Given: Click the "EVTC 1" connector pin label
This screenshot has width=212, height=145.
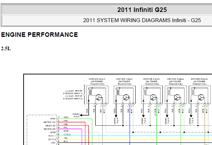Looking at the screenshot, I should coord(52,136).
